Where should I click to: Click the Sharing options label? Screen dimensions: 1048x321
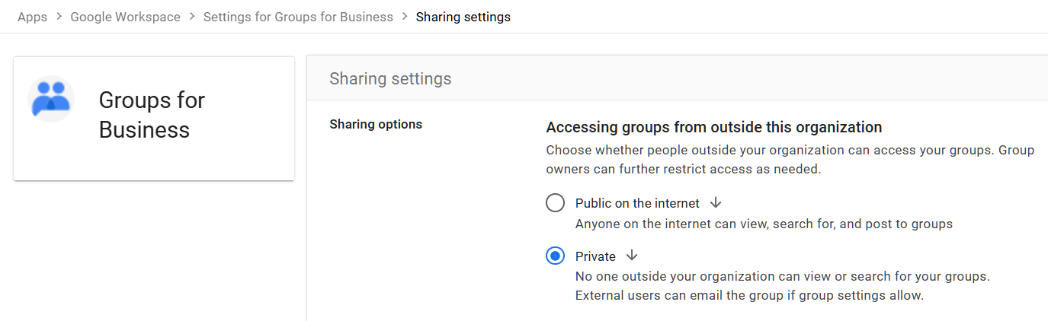click(x=376, y=124)
